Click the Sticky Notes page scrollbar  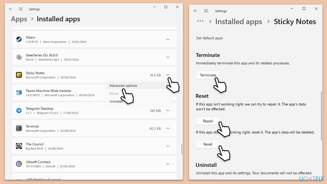coord(321,116)
